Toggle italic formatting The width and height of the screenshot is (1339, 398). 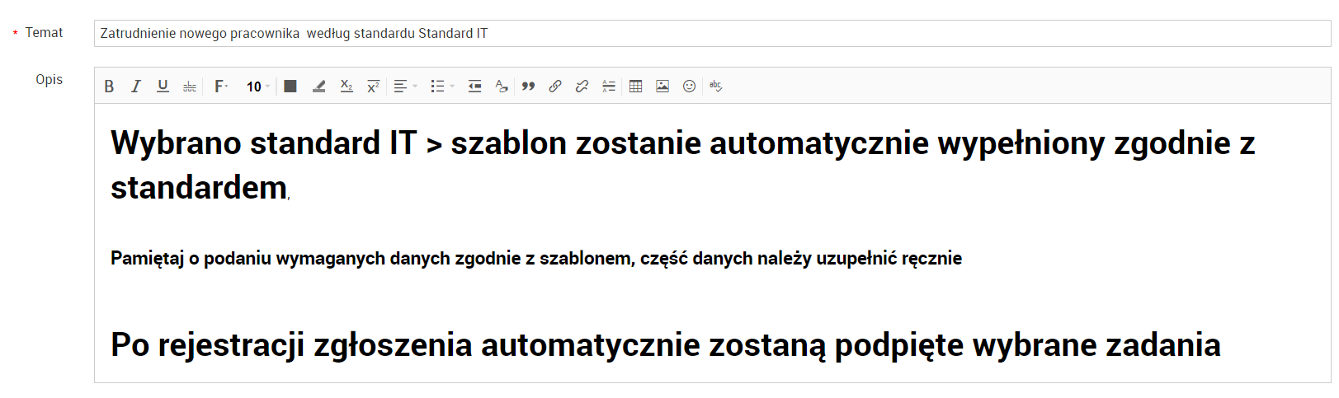(x=136, y=87)
